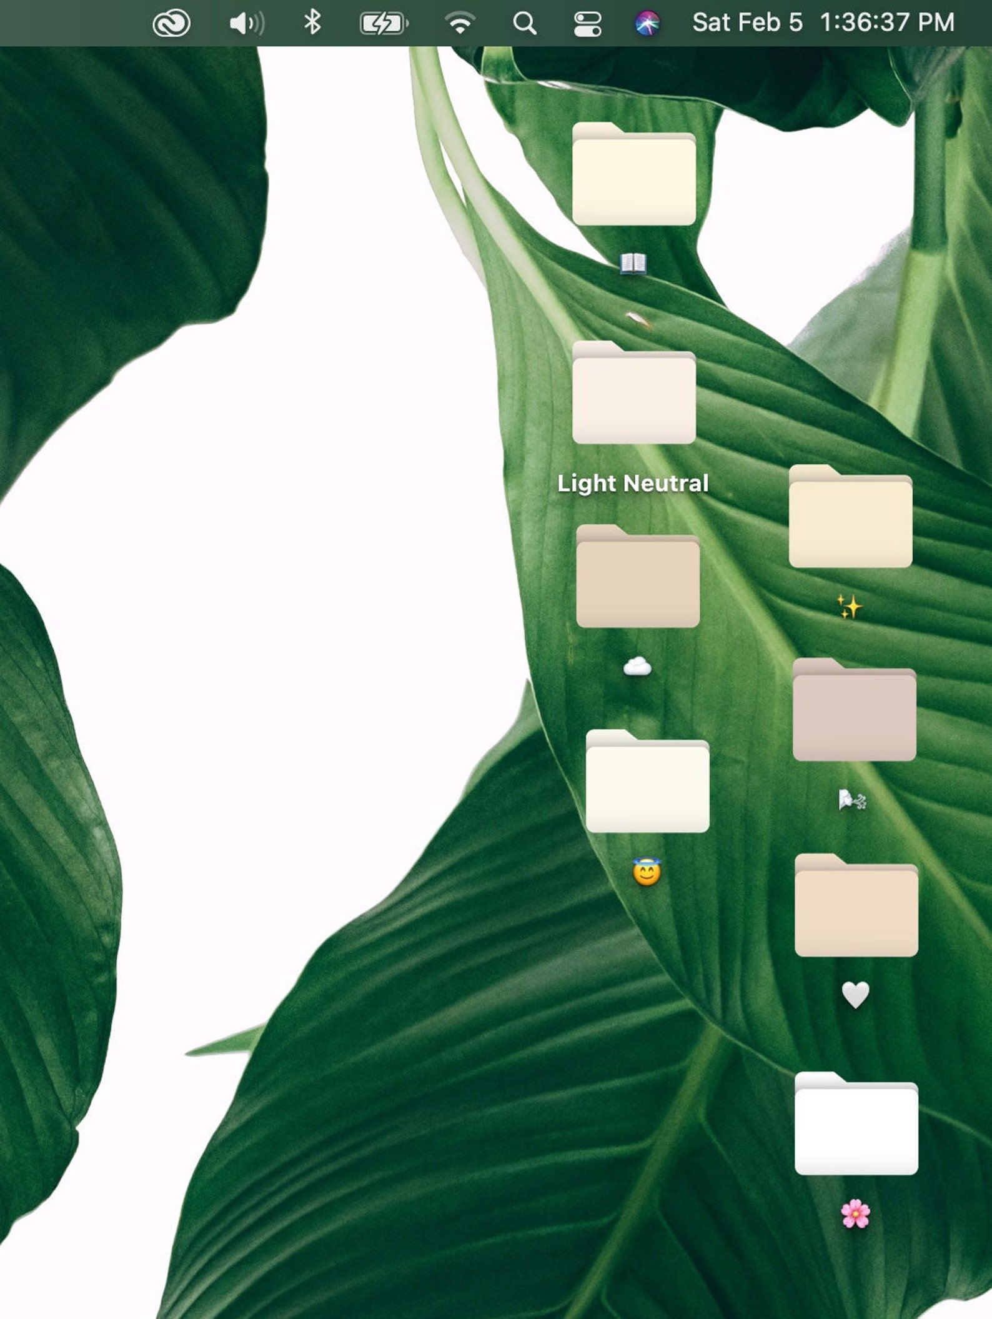Click the battery charging icon
Screen dimensions: 992x1319
(x=384, y=24)
